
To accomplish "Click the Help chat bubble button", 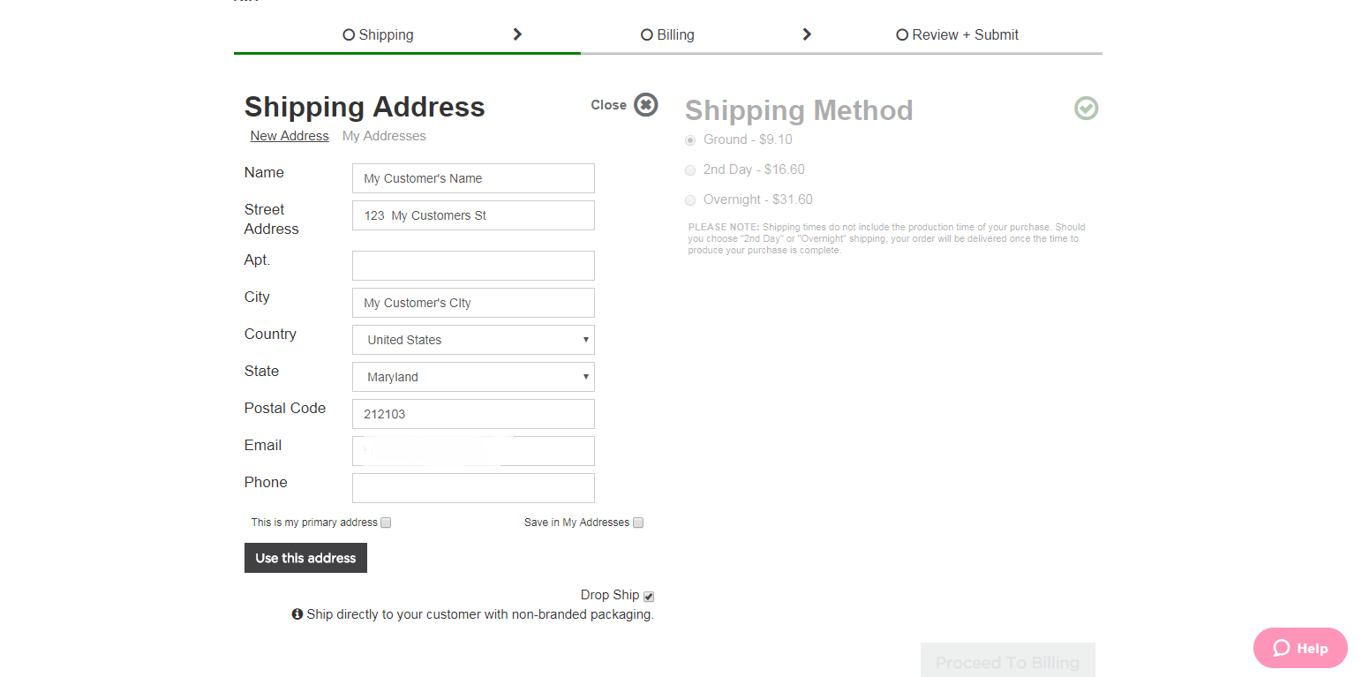I will tap(1299, 648).
